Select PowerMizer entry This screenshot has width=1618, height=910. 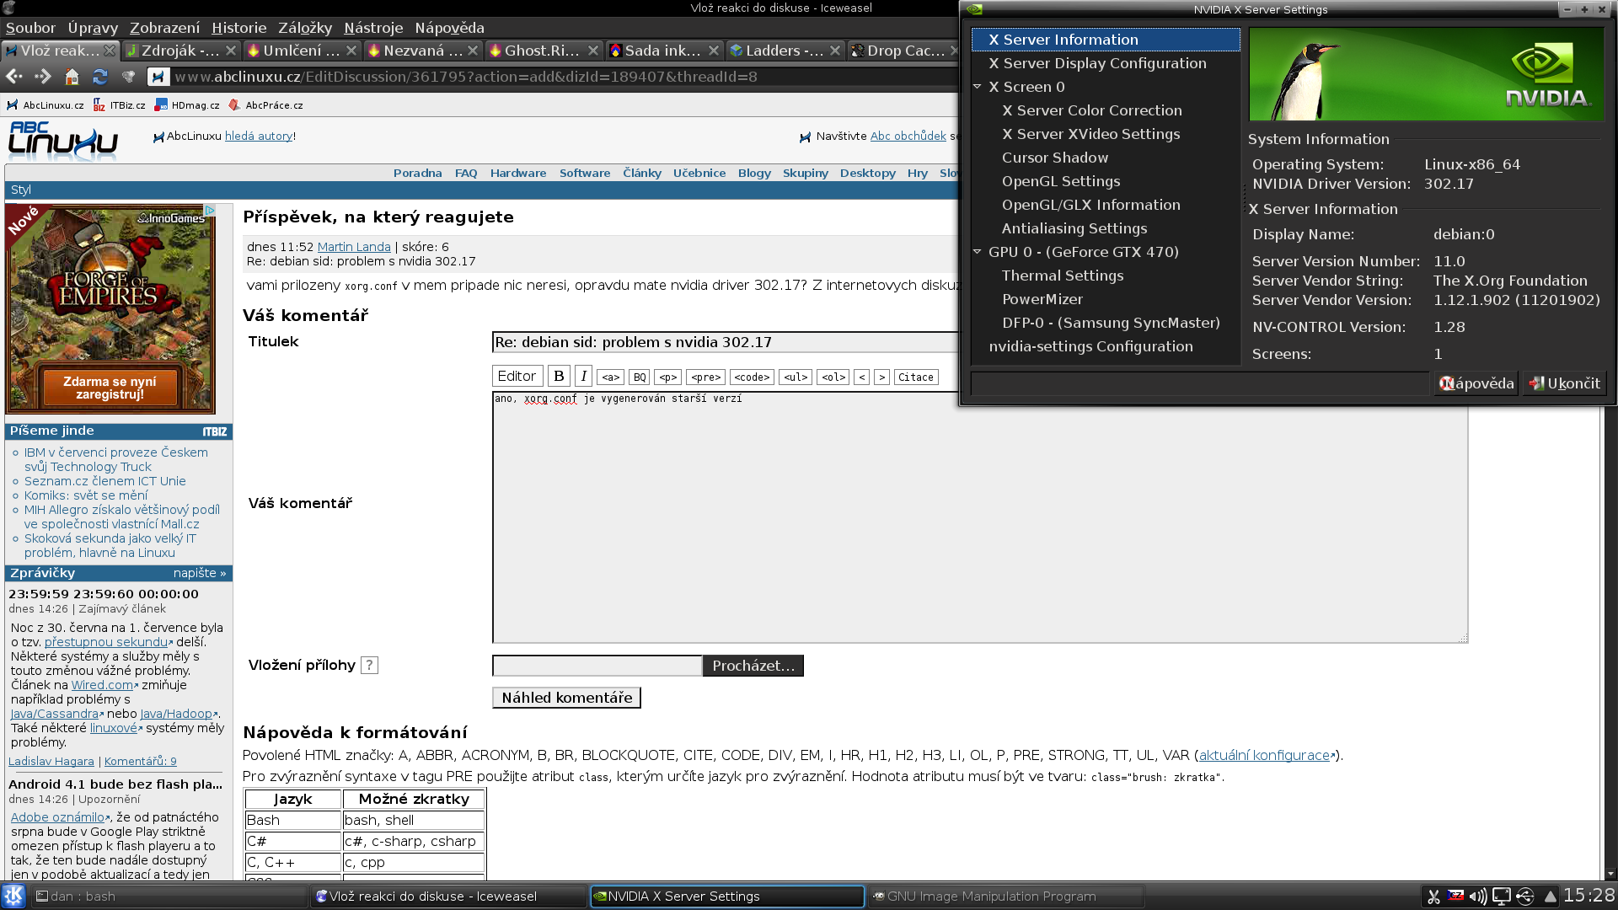click(1042, 299)
